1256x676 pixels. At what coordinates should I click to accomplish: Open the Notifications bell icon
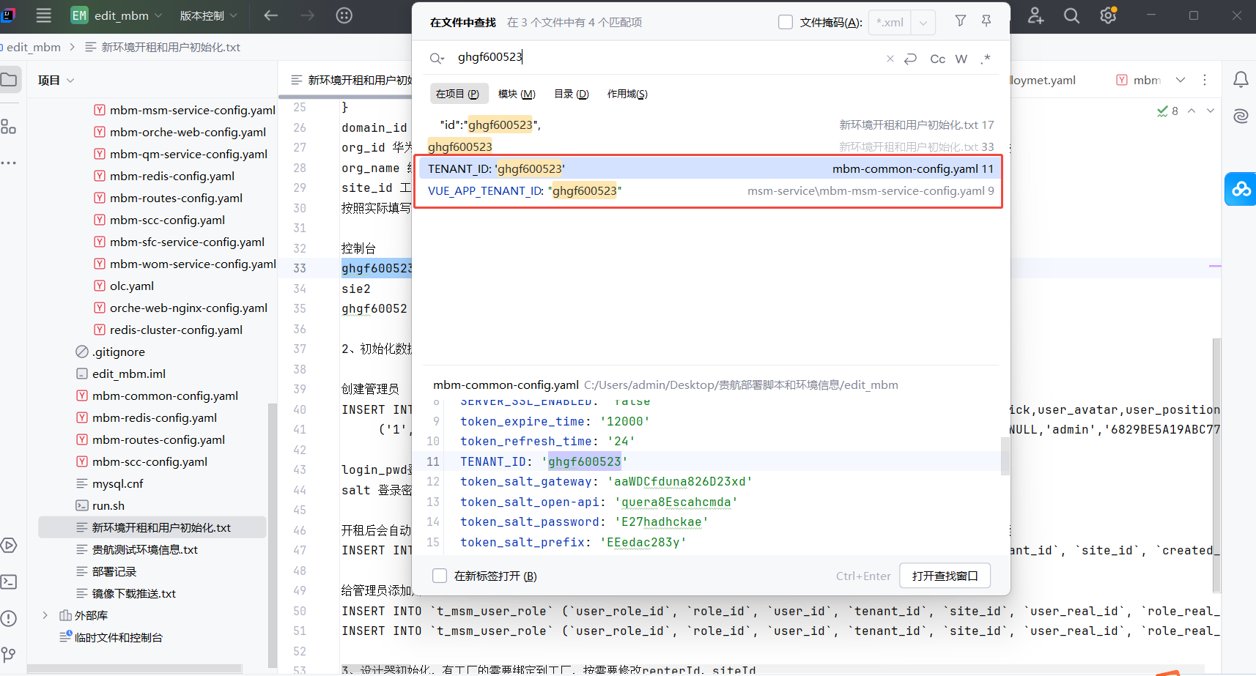(1241, 80)
